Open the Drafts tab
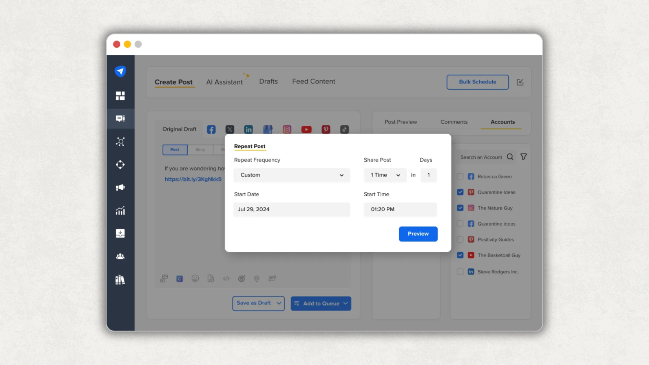This screenshot has height=365, width=649. 268,81
